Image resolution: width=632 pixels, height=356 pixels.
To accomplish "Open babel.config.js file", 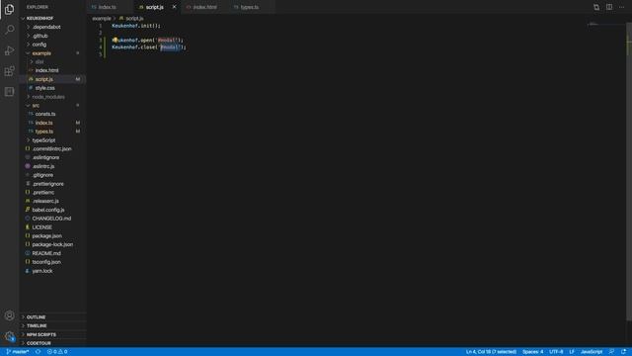I will click(x=48, y=210).
